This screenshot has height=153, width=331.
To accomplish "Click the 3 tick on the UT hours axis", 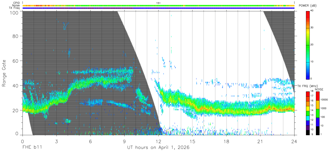I will click(x=57, y=141).
